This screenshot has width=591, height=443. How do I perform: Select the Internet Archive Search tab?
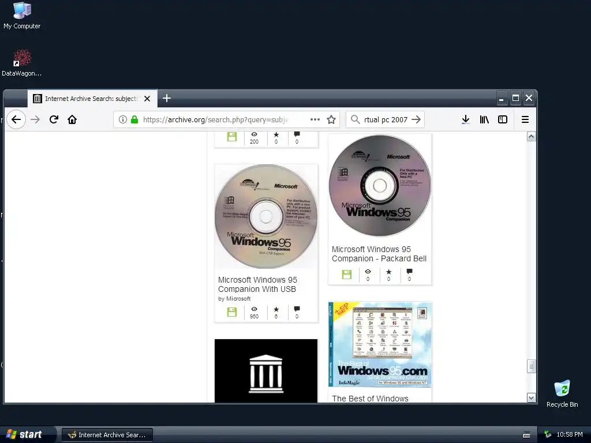92,99
